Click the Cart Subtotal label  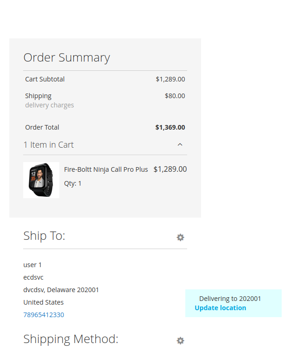coord(45,79)
